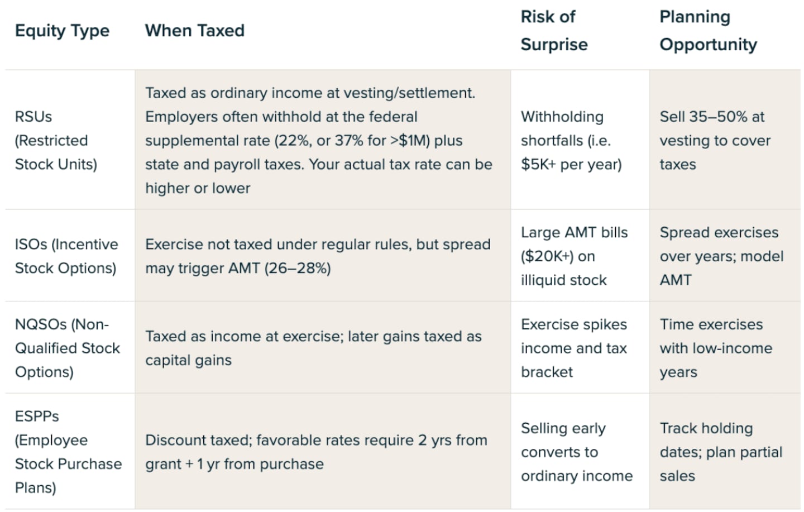Click the NQSOs (Non-Qualified Stock Options) cell

coord(67,348)
